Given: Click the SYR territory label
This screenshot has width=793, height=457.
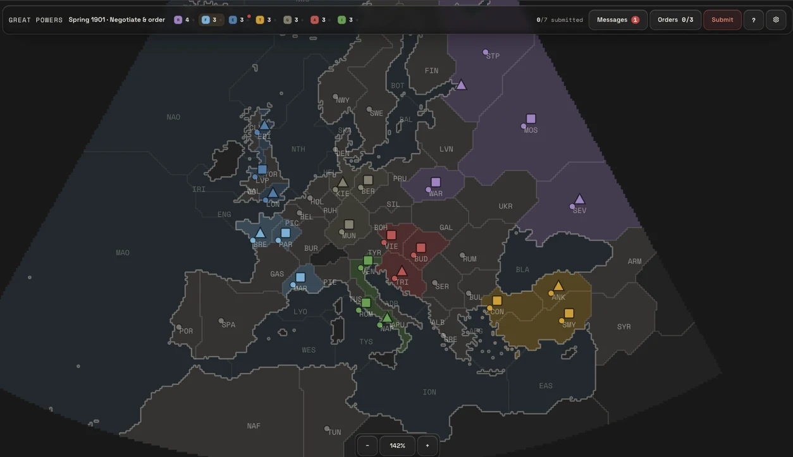Looking at the screenshot, I should coord(624,327).
